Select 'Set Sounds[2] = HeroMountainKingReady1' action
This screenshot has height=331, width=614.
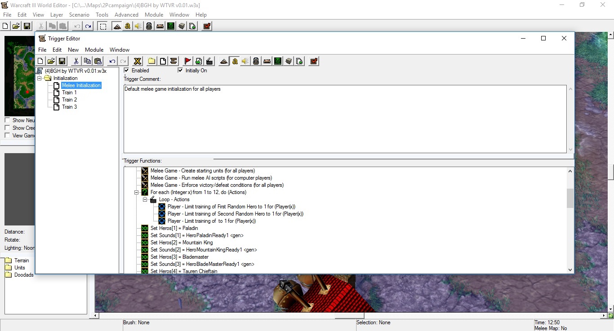coord(204,250)
